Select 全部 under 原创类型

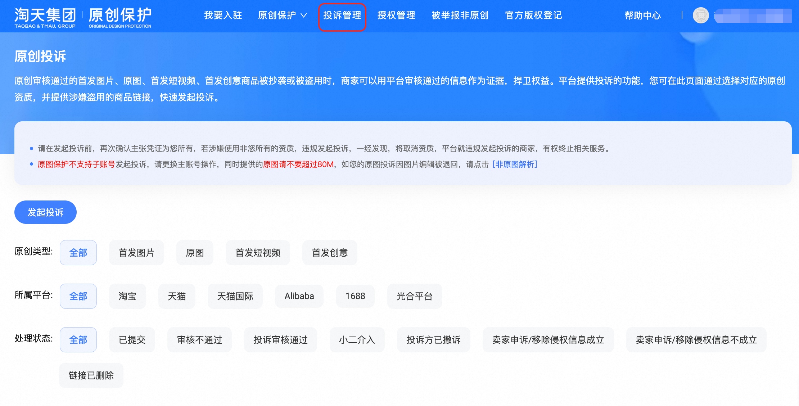click(78, 253)
